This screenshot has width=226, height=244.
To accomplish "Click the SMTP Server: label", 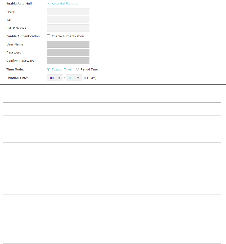I will point(17,28).
